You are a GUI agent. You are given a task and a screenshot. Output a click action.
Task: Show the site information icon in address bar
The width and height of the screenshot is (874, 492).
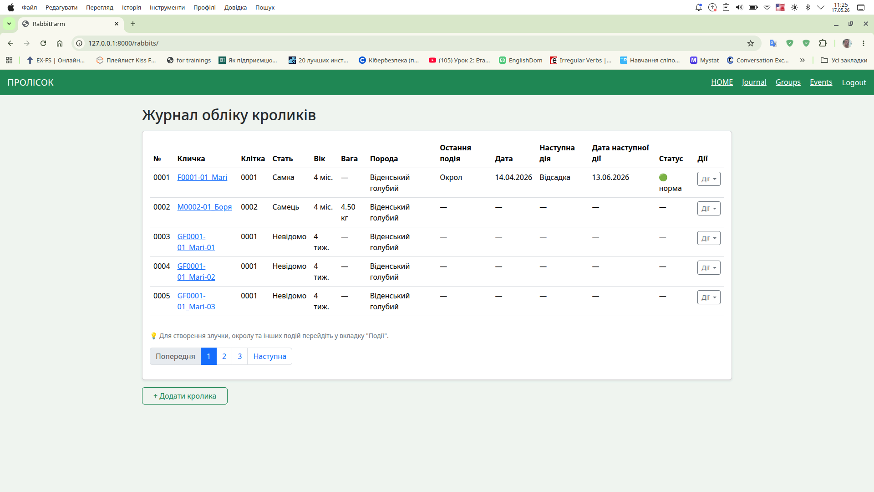tap(79, 43)
